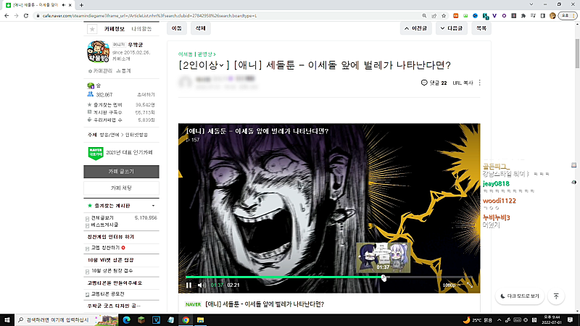Collapse the 즐겨찾는 게시판 section arrow

tap(153, 206)
